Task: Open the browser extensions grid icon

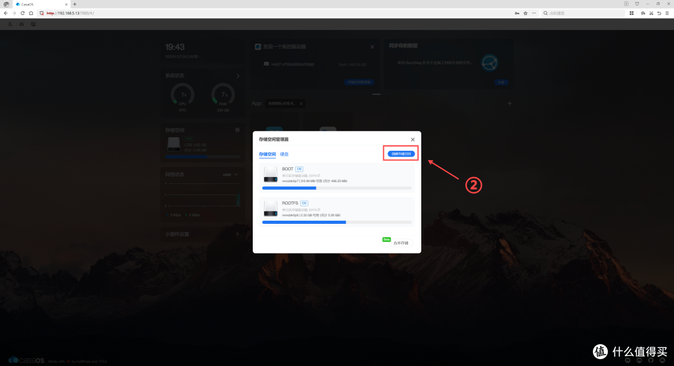Action: tap(632, 13)
